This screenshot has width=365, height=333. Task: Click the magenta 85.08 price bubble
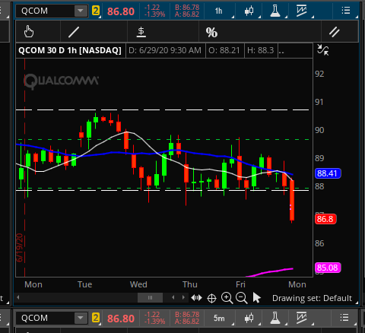[328, 268]
